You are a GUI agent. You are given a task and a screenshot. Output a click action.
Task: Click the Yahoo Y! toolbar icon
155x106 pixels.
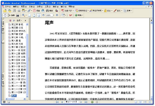tap(71, 15)
